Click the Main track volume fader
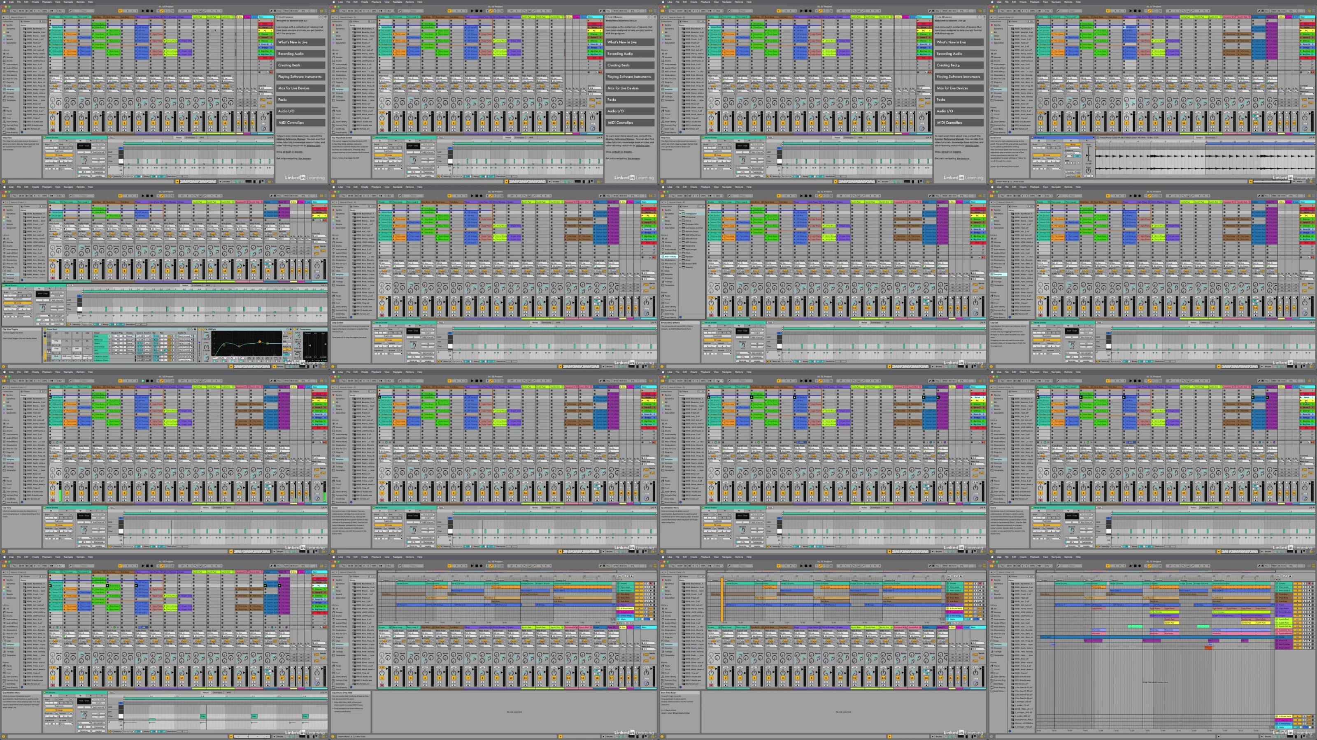Viewport: 1317px width, 740px height. 272,123
